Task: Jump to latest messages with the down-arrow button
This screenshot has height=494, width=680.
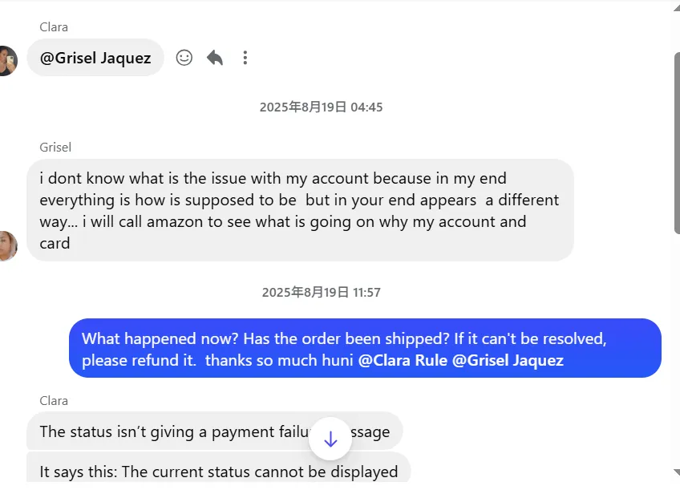Action: coord(330,439)
